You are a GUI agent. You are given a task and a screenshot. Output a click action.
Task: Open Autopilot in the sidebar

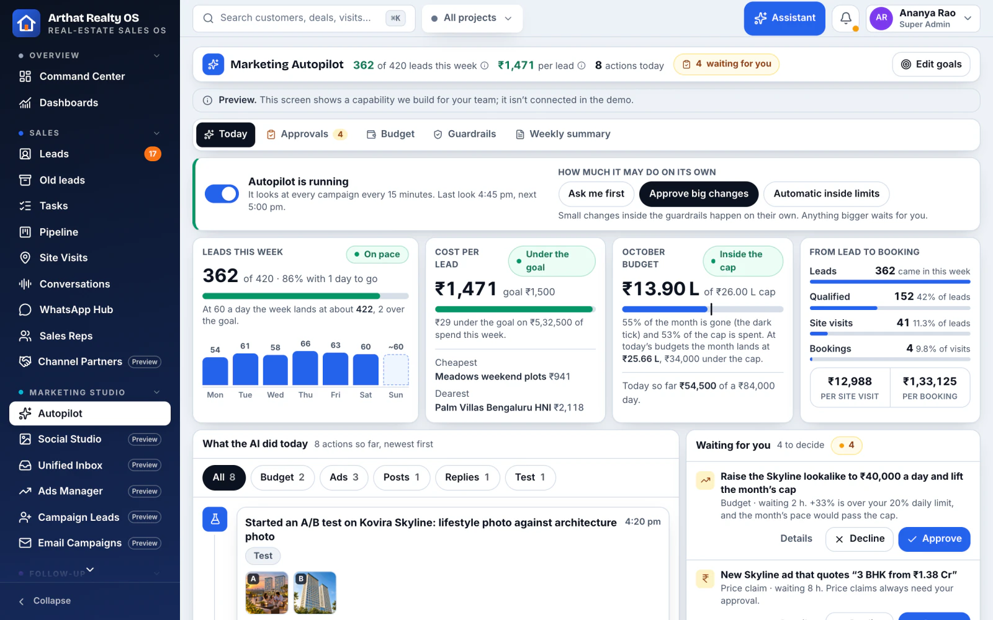pyautogui.click(x=90, y=414)
